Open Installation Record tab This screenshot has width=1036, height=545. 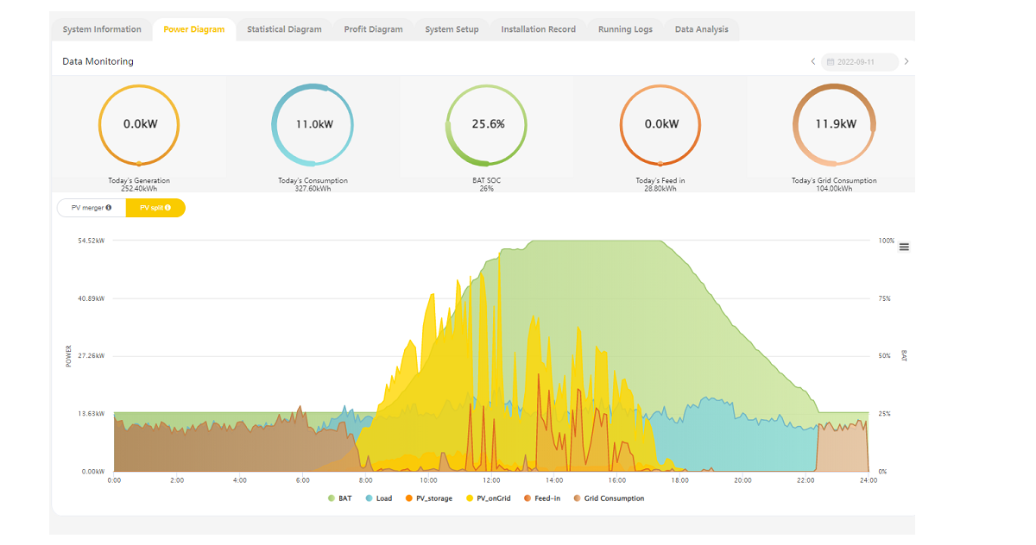click(539, 29)
